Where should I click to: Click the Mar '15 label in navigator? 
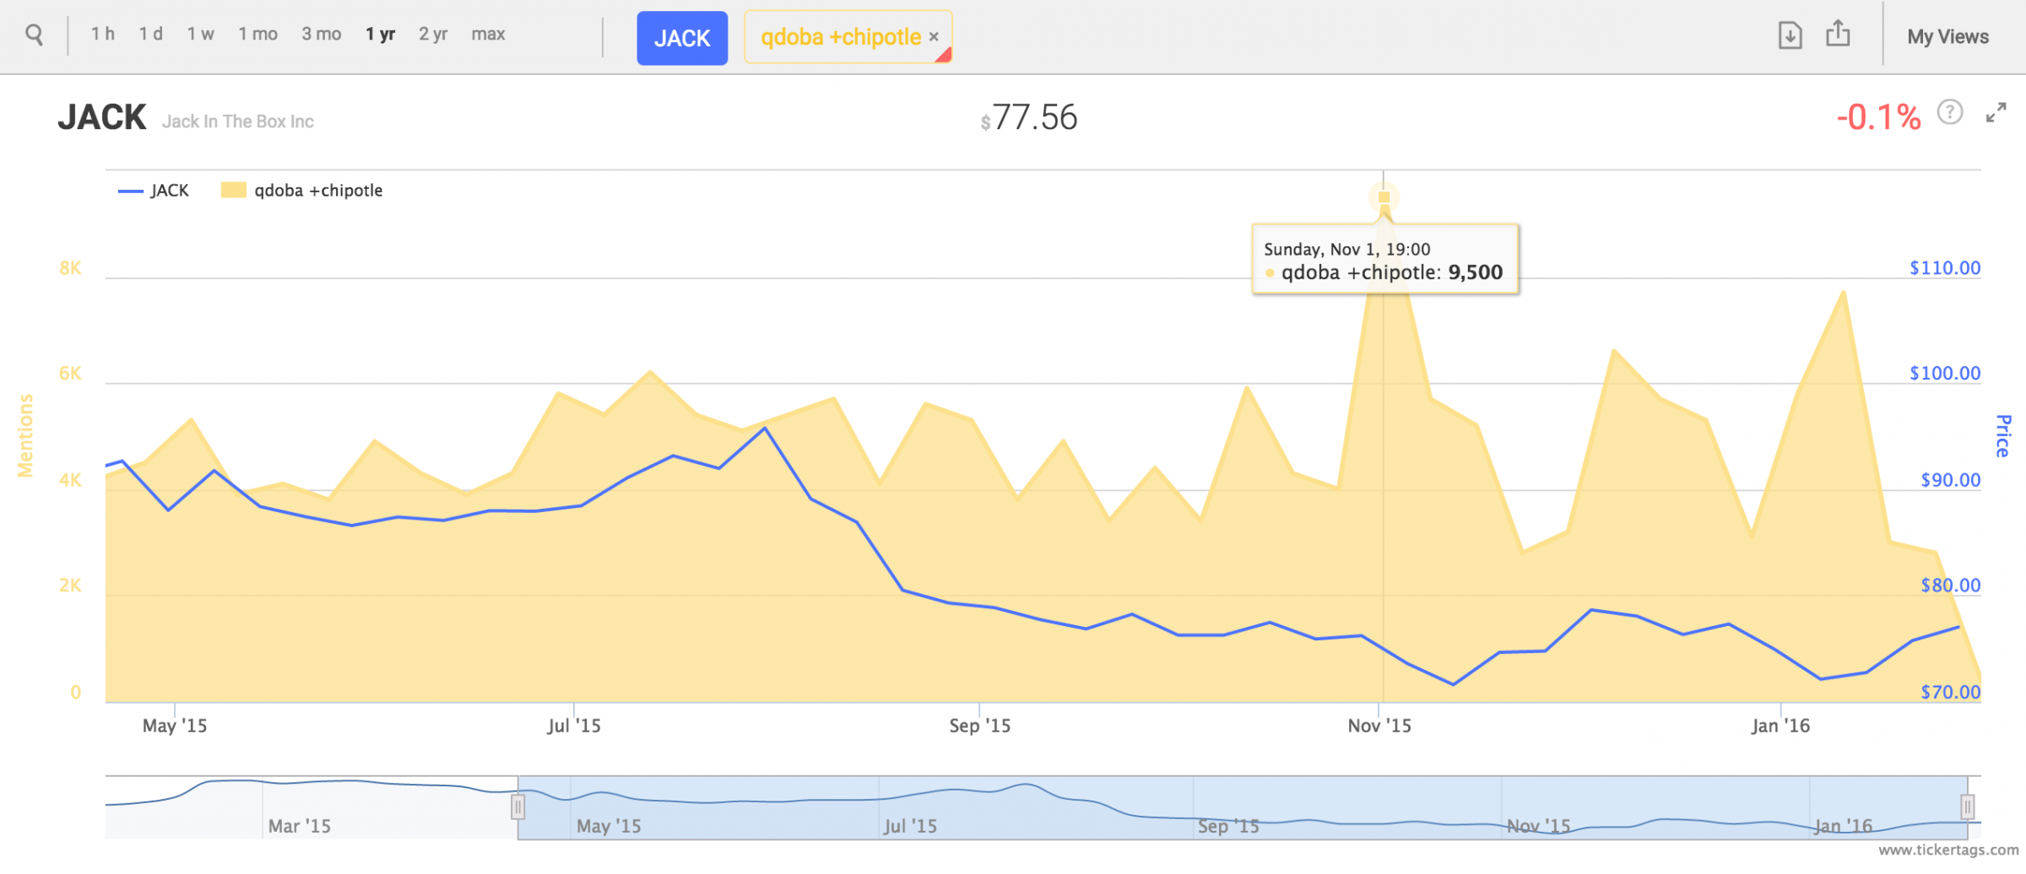click(x=299, y=826)
